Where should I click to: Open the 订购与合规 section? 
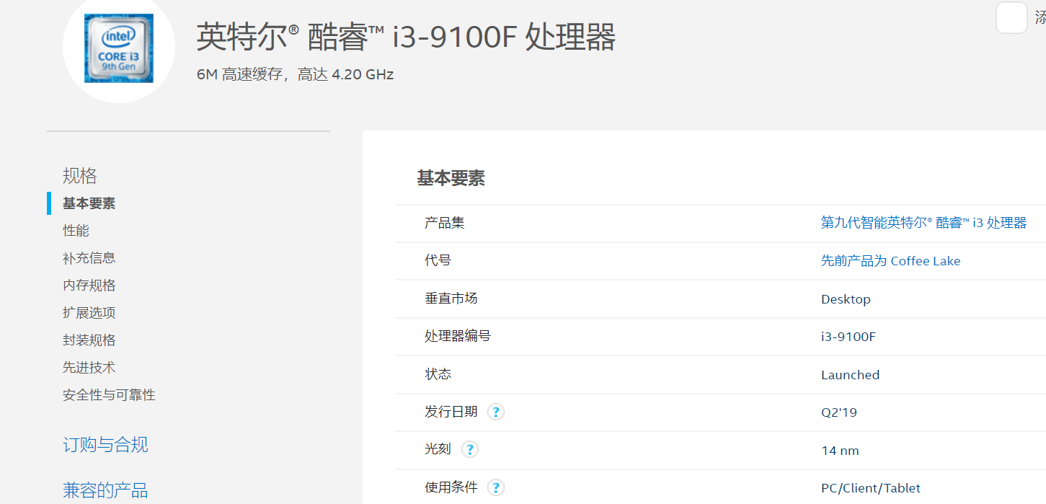click(105, 445)
